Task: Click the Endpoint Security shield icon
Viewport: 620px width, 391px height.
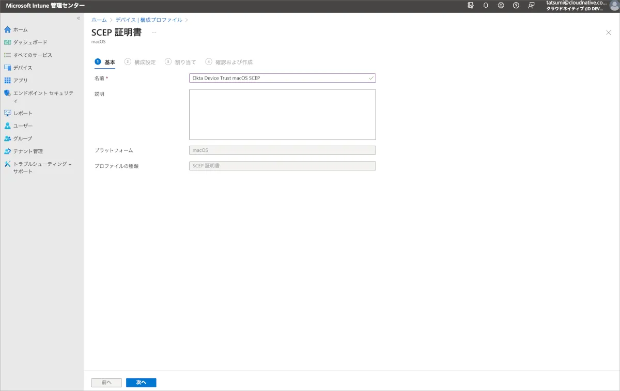Action: [x=7, y=93]
